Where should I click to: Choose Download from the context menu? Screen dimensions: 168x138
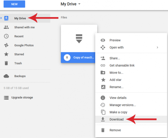pyautogui.click(x=117, y=119)
